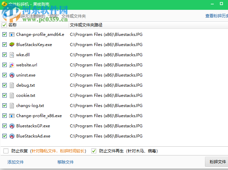Uncheck the Change-profile_x86.exe checkbox
Image resolution: width=228 pixels, height=170 pixels.
coord(4,115)
